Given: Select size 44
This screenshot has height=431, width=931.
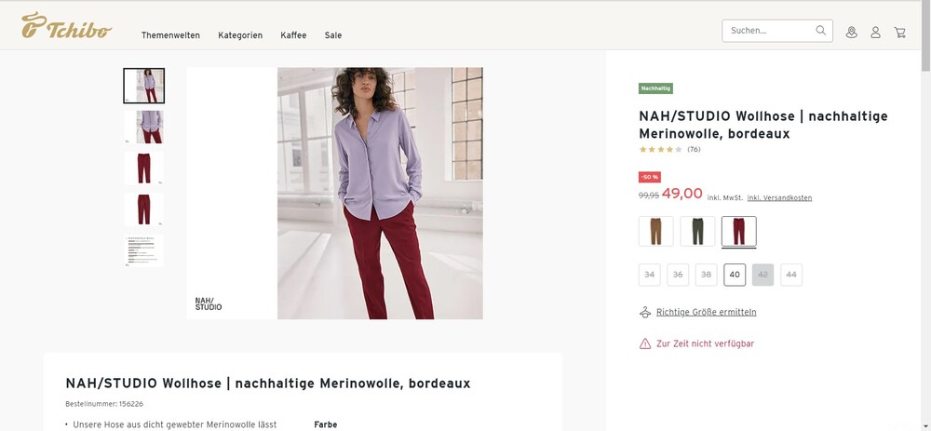Looking at the screenshot, I should coord(791,275).
